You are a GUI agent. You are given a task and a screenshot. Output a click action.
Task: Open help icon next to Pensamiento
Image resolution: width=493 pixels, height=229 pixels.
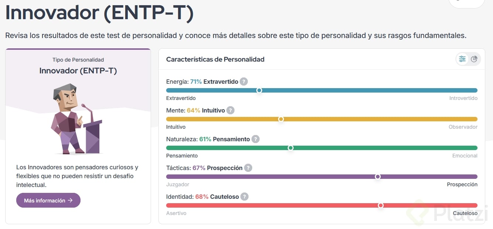coord(256,139)
